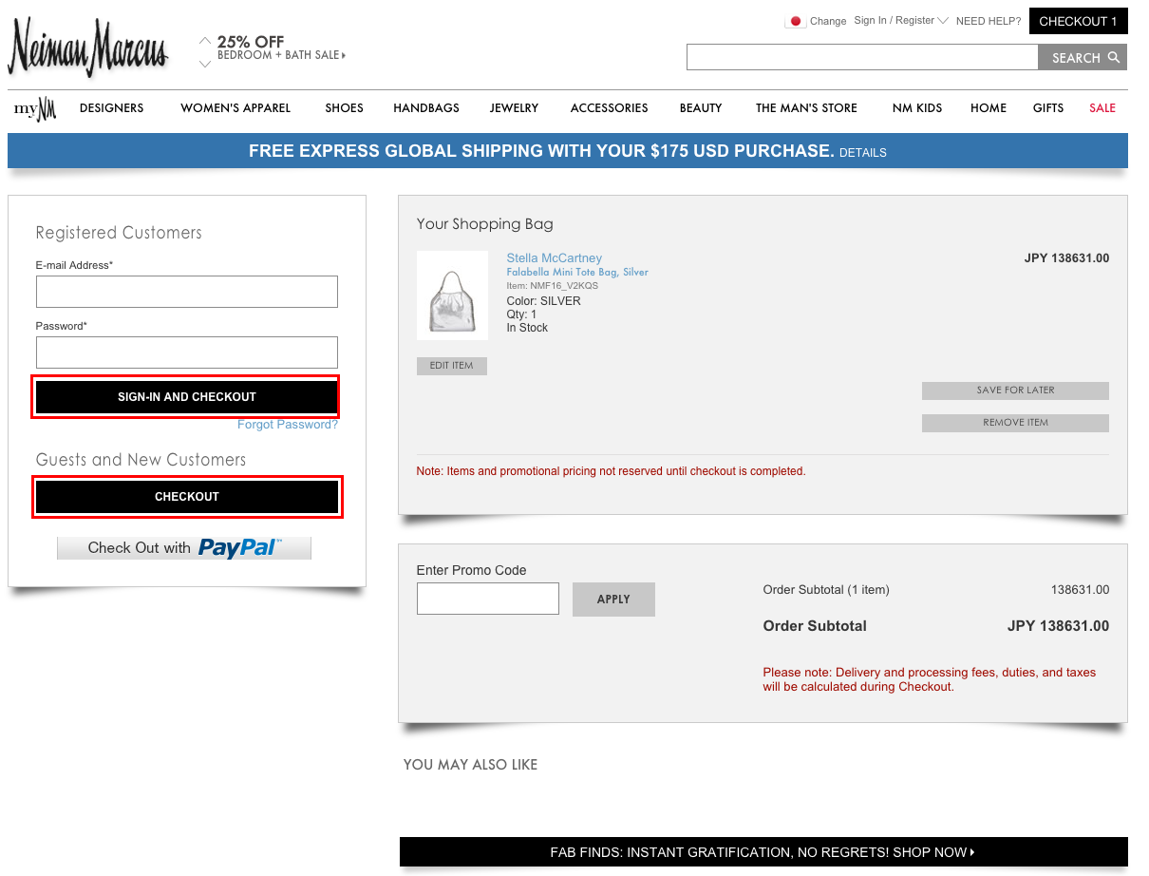
Task: Click the Change country link
Action: click(x=828, y=21)
